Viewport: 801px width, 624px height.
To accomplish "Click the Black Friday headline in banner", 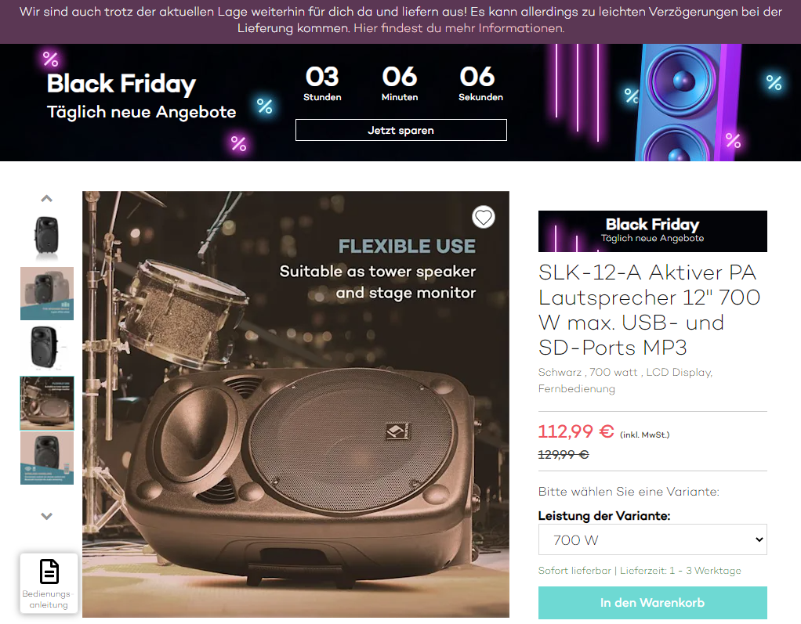I will click(x=121, y=84).
